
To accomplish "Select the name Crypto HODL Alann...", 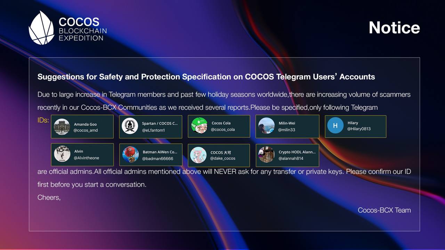I will (297, 152).
